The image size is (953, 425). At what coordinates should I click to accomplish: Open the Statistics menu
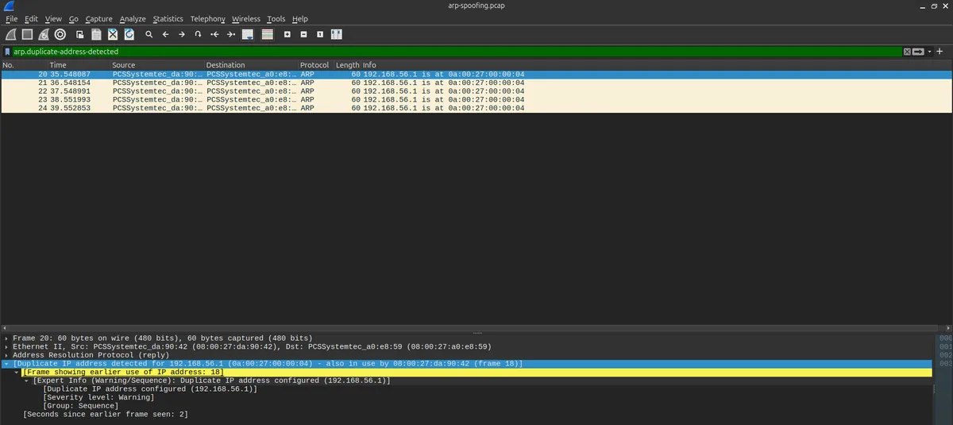click(x=168, y=19)
